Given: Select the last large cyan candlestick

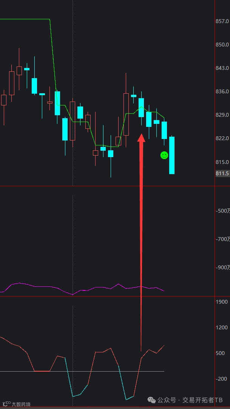Looking at the screenshot, I should pyautogui.click(x=171, y=155).
